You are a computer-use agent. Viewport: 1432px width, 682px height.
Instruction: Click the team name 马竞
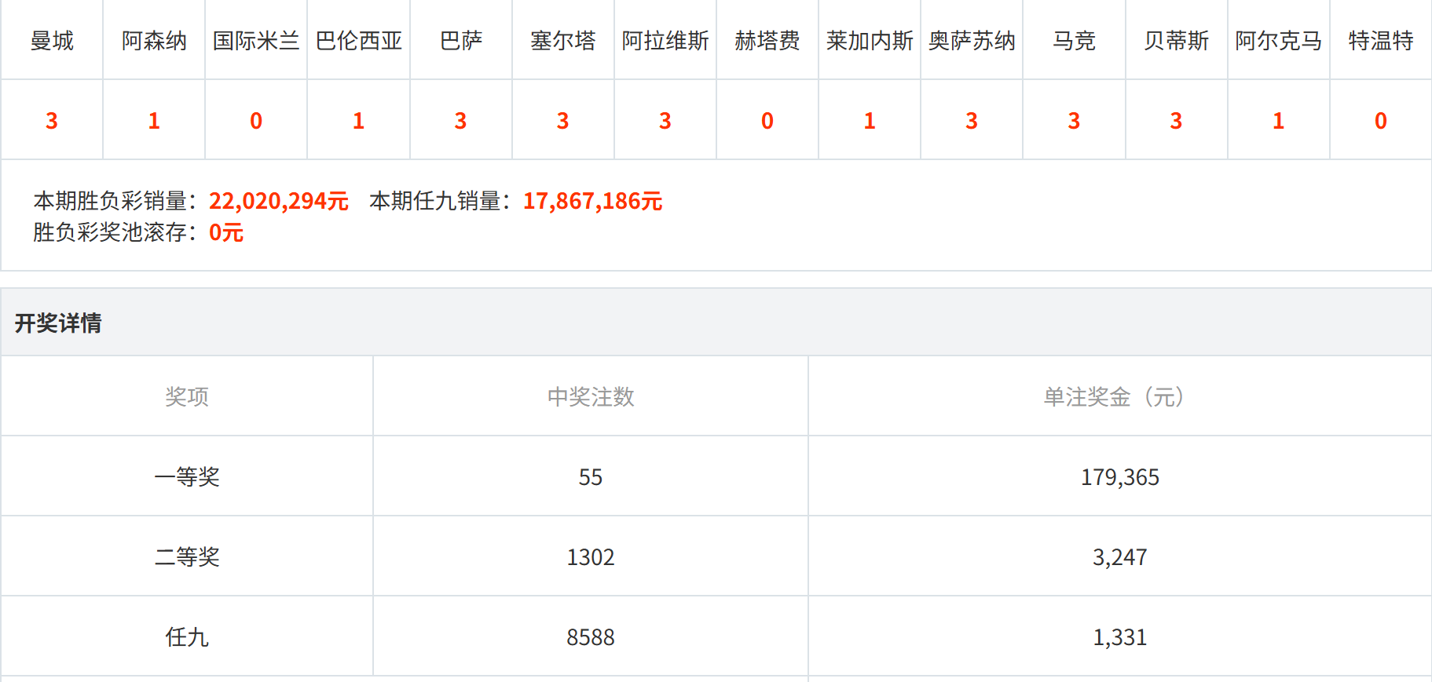tap(1074, 40)
